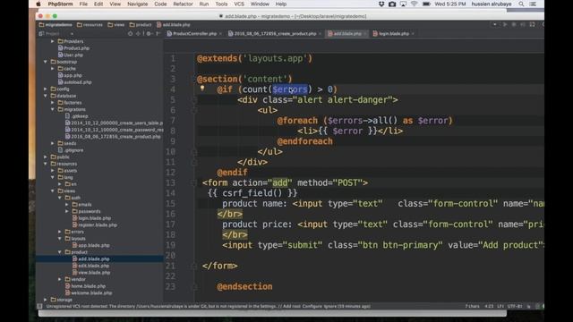Open the Refactor menu

tap(183, 4)
